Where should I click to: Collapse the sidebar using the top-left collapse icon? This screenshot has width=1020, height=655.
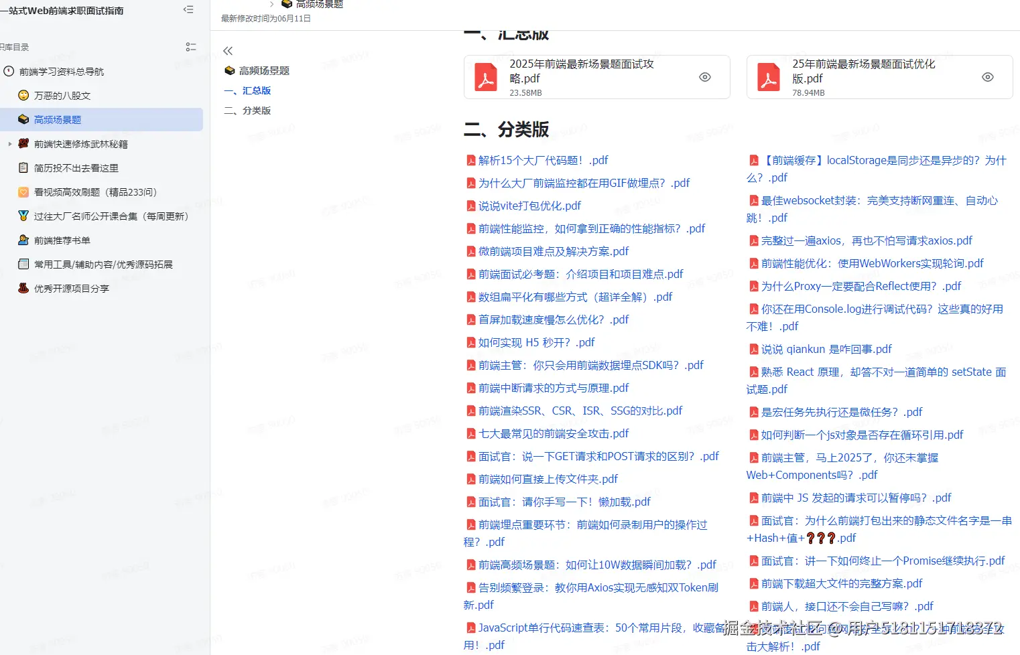[x=188, y=9]
